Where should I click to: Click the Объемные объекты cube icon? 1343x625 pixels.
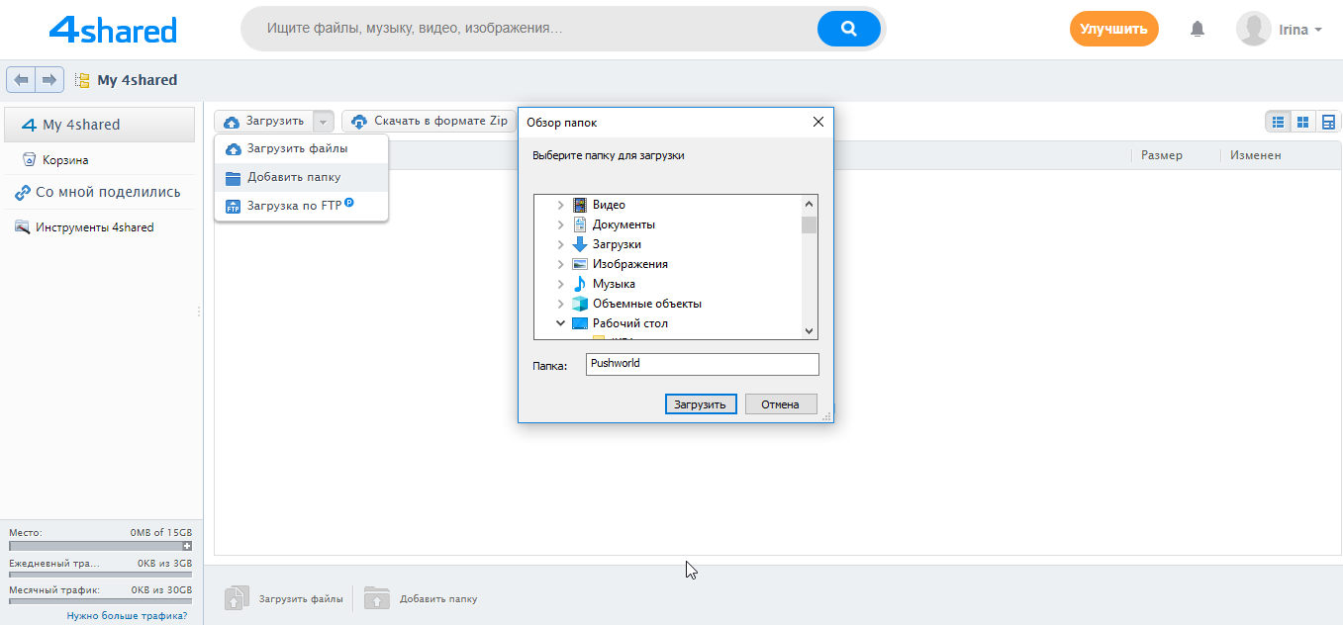click(580, 304)
